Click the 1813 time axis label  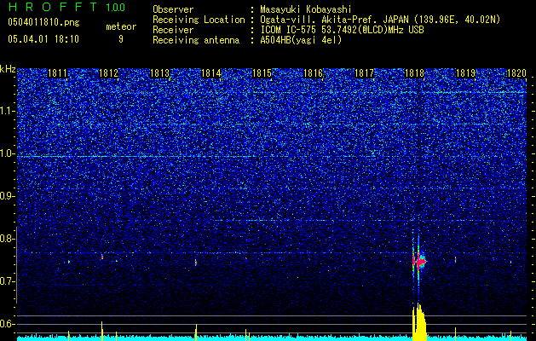tap(159, 73)
